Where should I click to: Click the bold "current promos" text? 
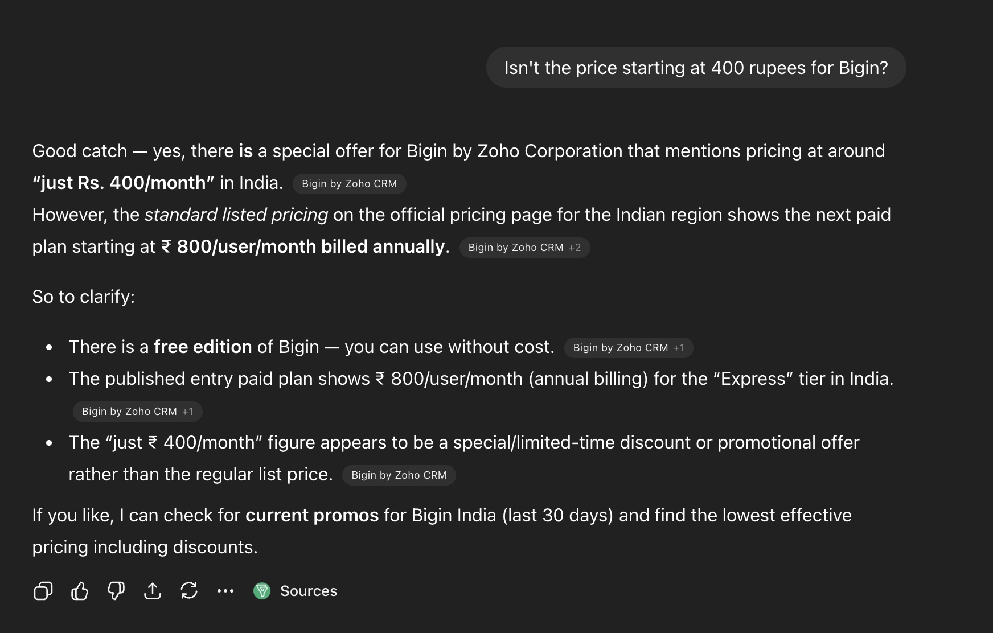coord(312,515)
